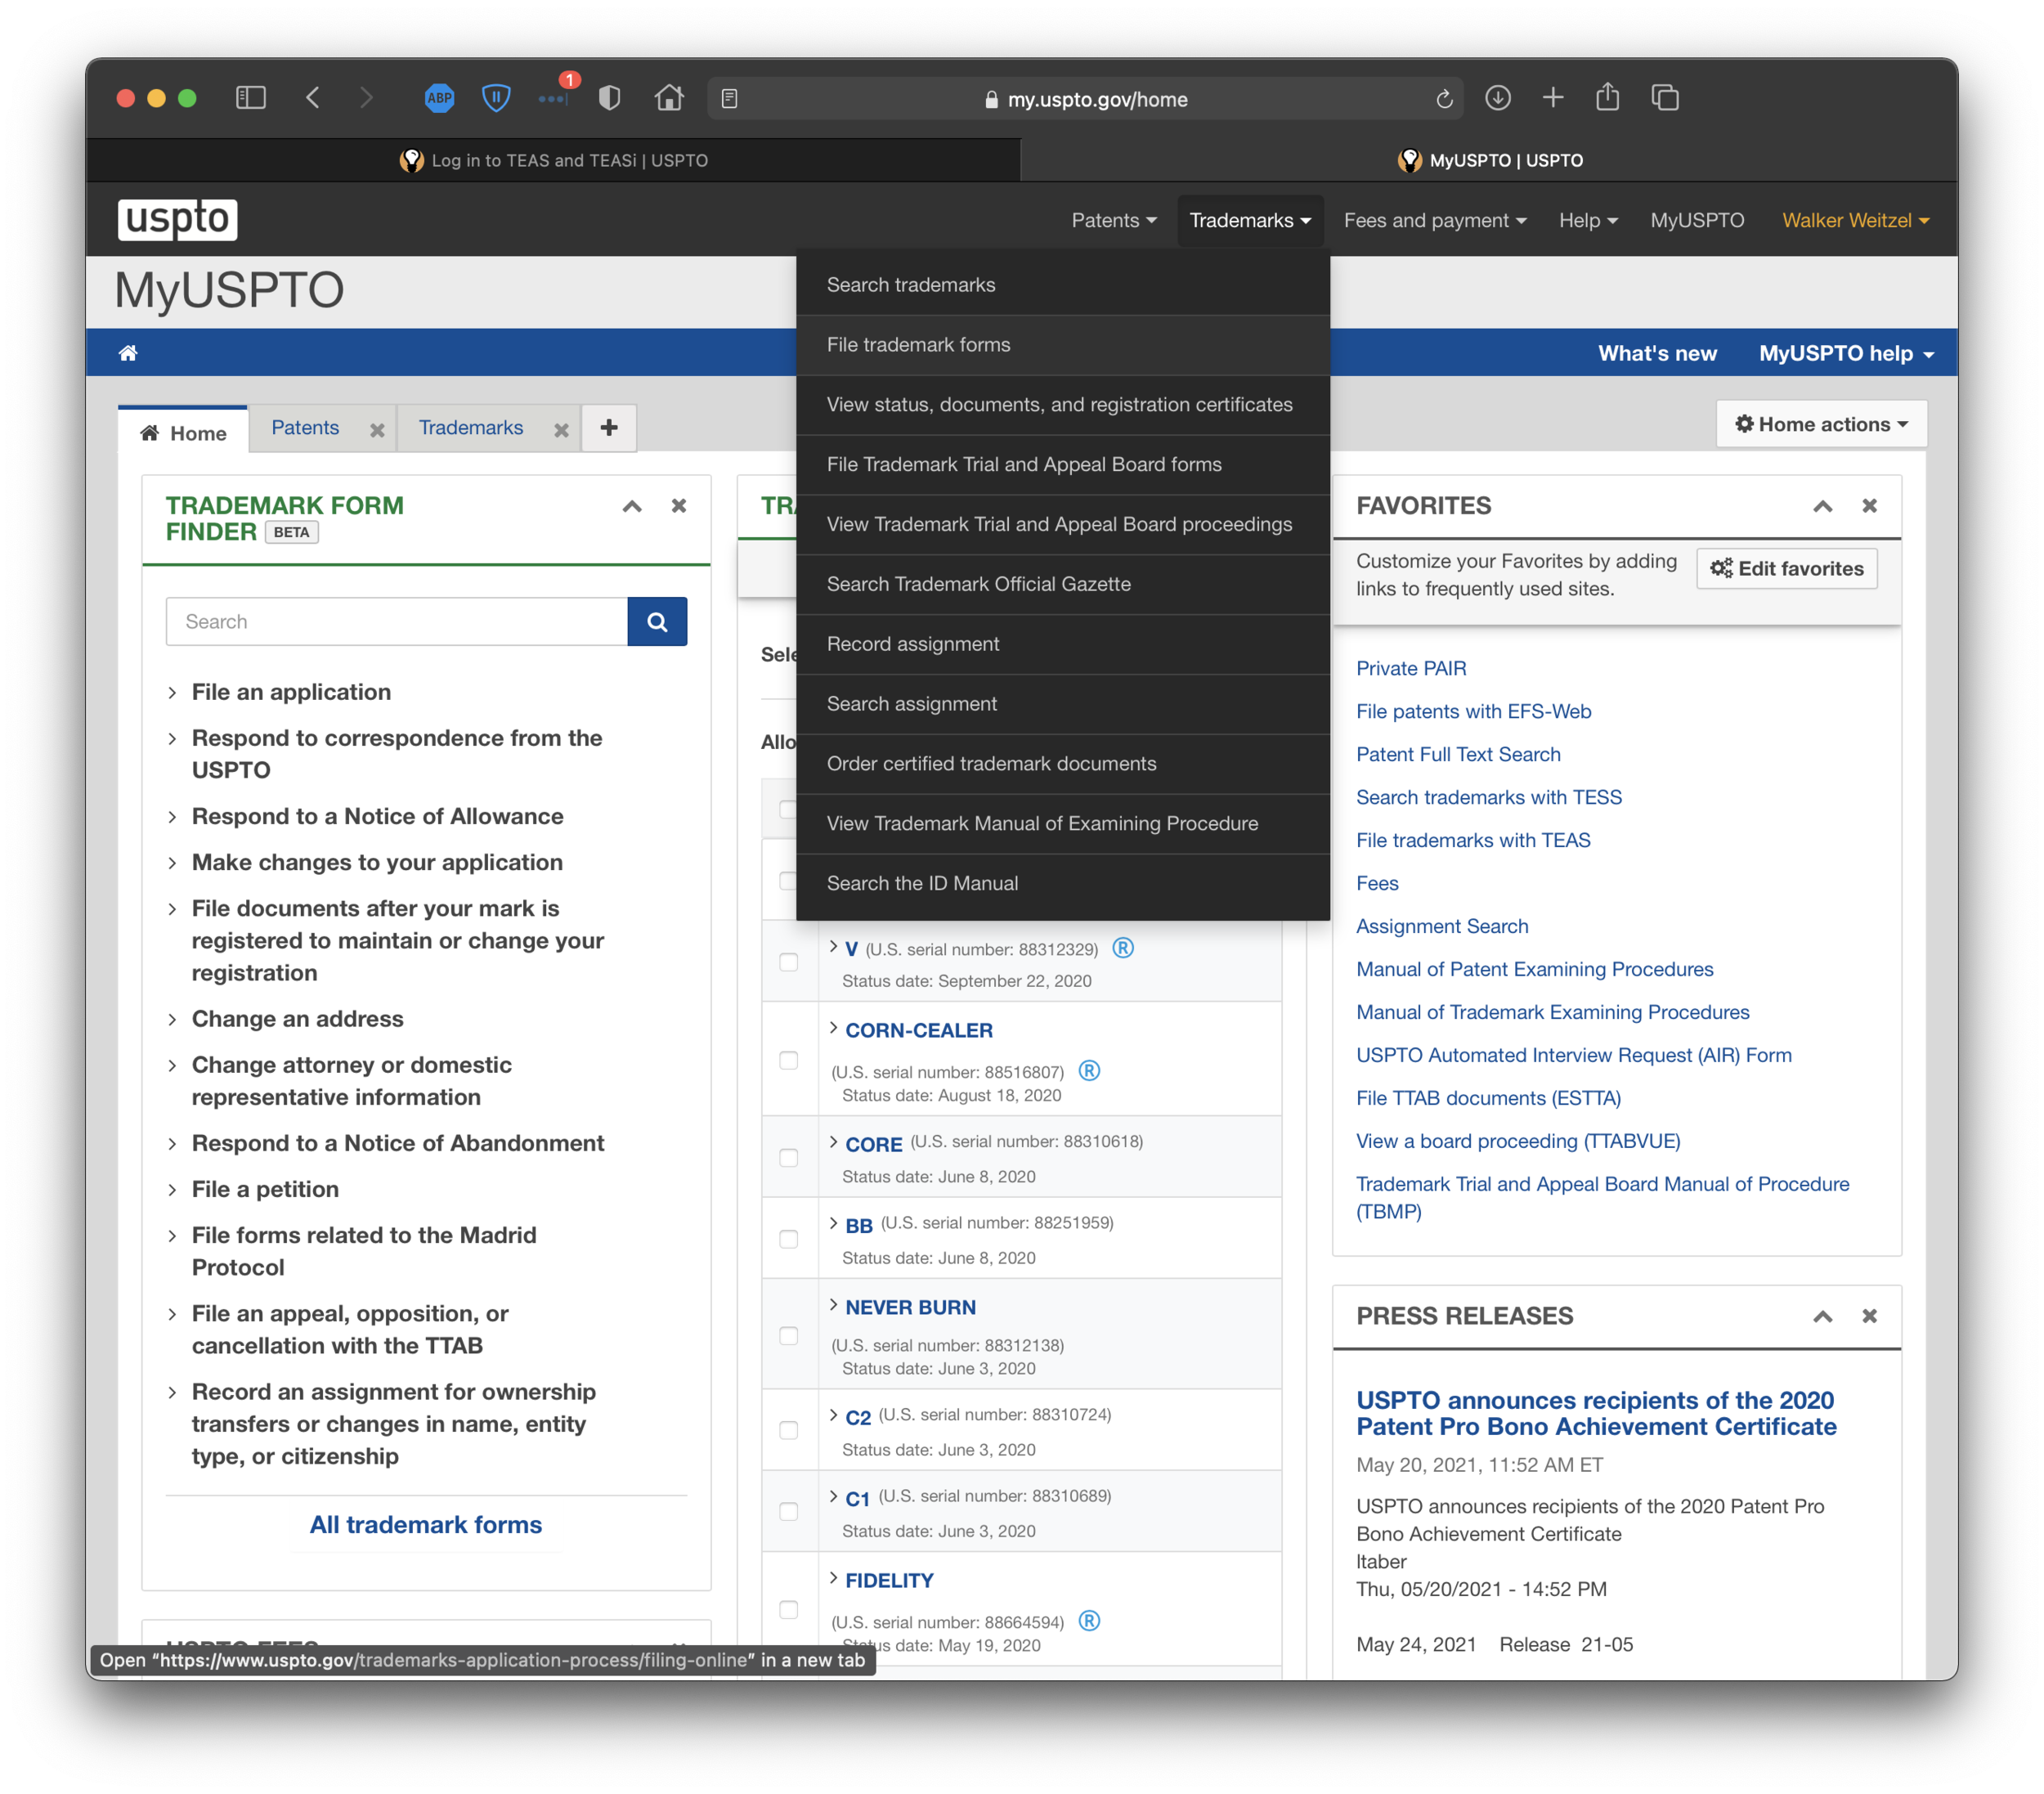The width and height of the screenshot is (2044, 1794).
Task: Close the Trademark Form Finder widget
Action: (679, 506)
